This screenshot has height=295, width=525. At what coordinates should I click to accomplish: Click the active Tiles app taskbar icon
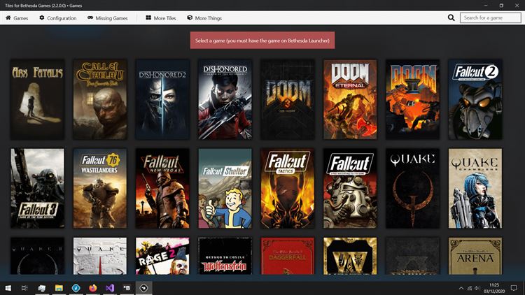point(143,288)
